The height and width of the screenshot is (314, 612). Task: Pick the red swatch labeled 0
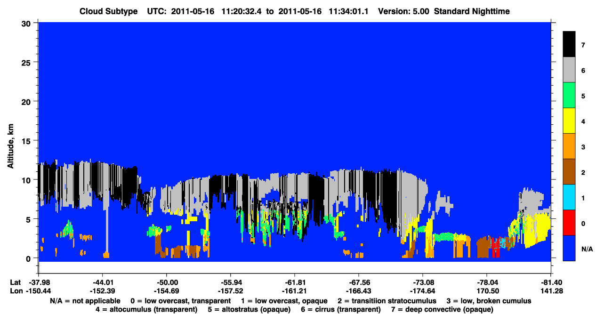coord(569,223)
